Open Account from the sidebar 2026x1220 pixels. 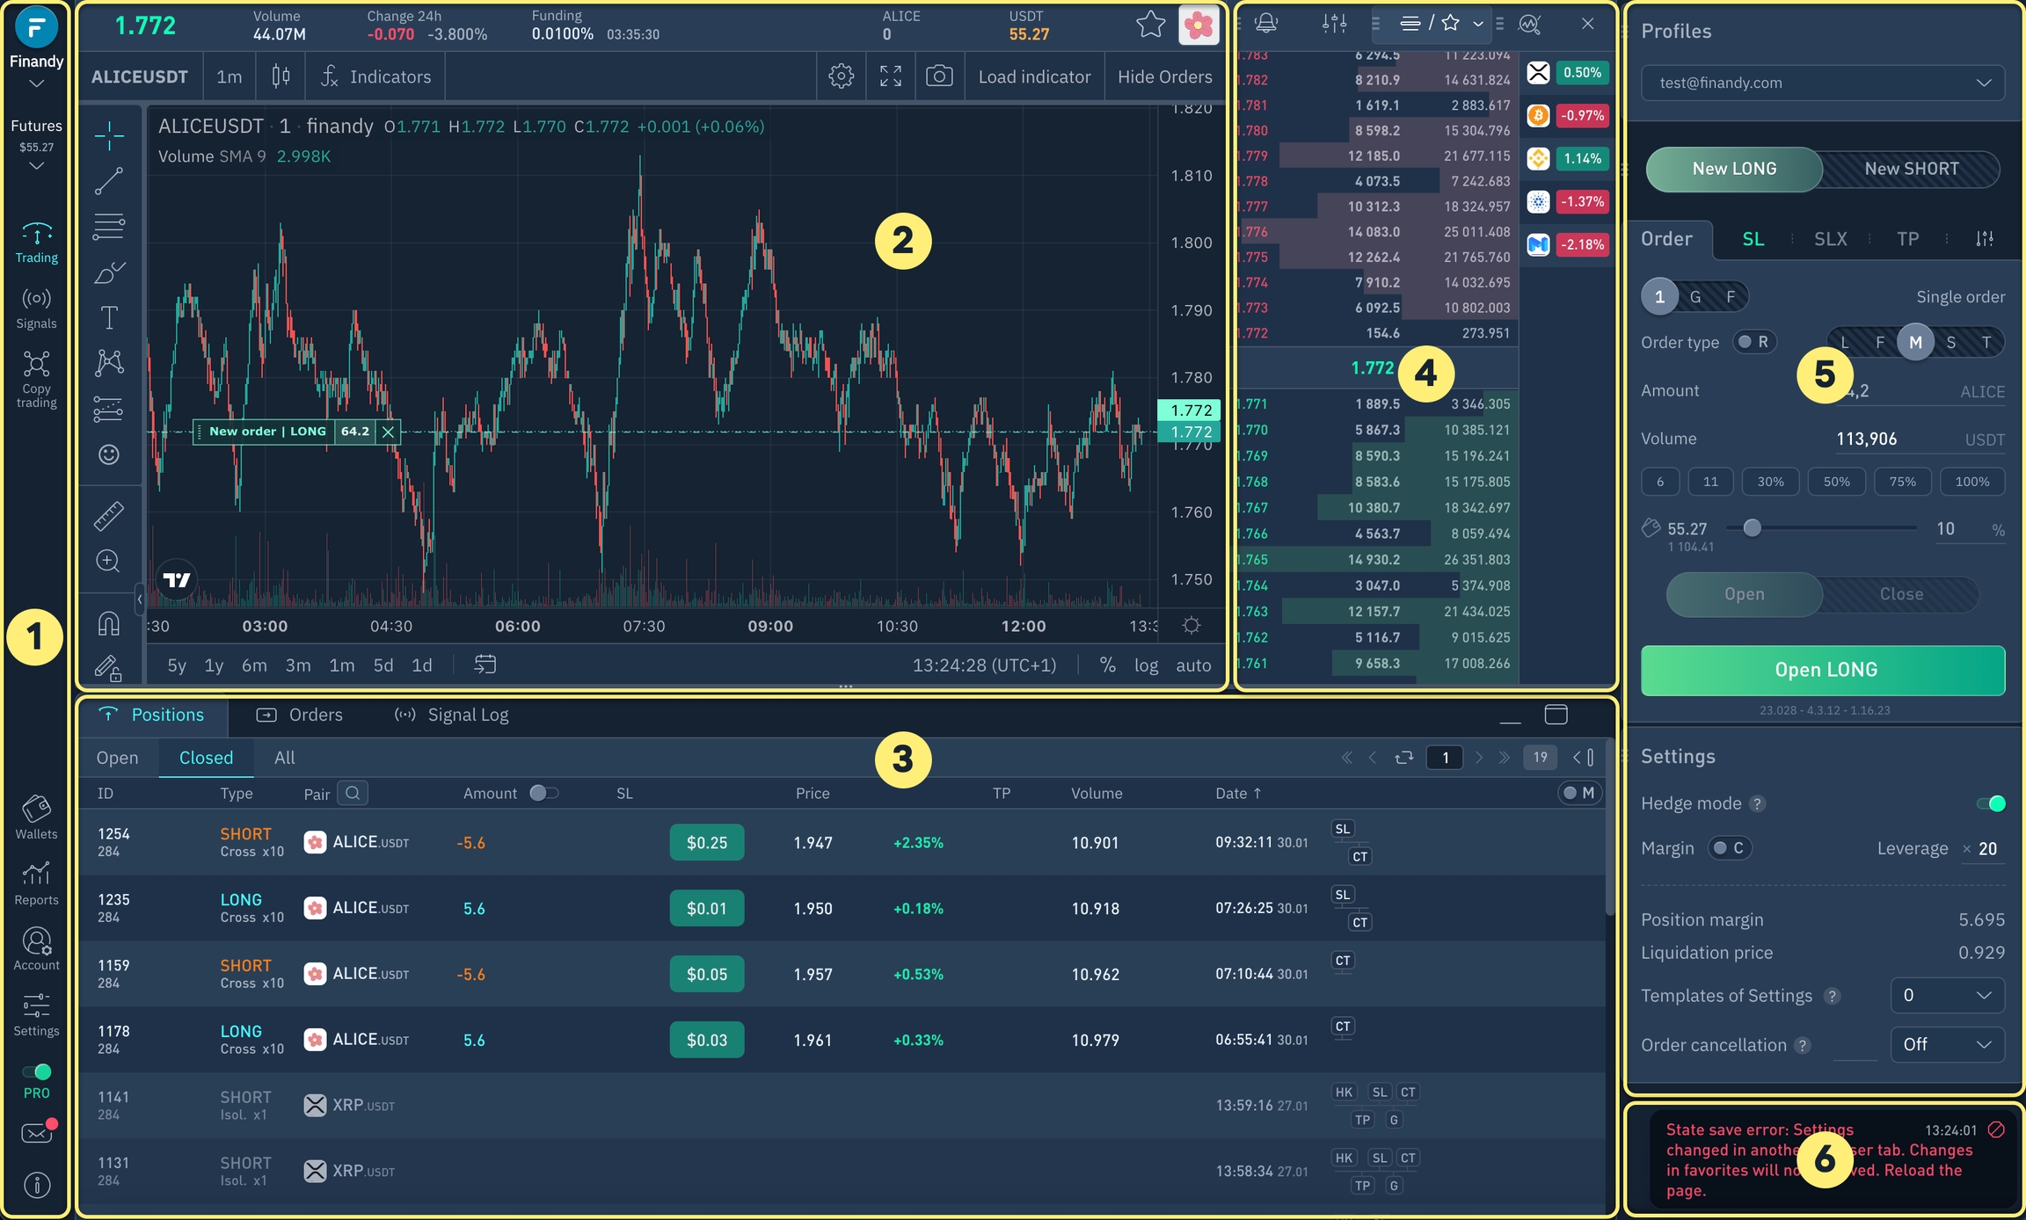coord(36,949)
